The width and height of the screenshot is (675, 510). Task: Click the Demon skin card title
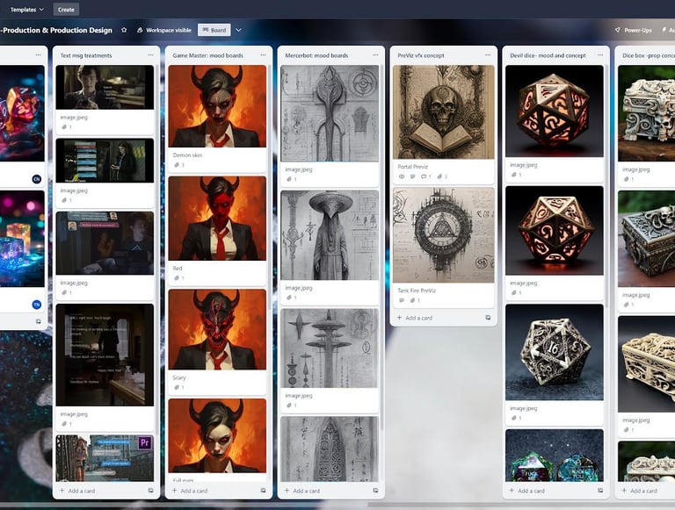(x=187, y=155)
